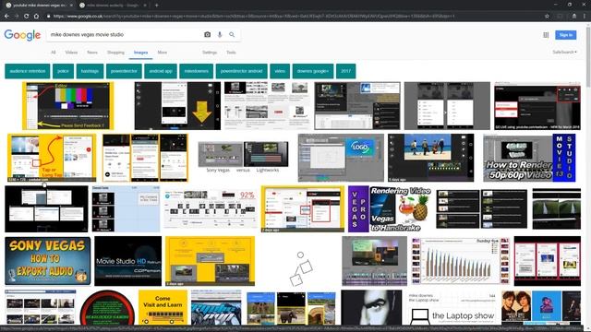The width and height of the screenshot is (591, 332).
Task: Open a new browser tab with plus button
Action: [x=156, y=6]
